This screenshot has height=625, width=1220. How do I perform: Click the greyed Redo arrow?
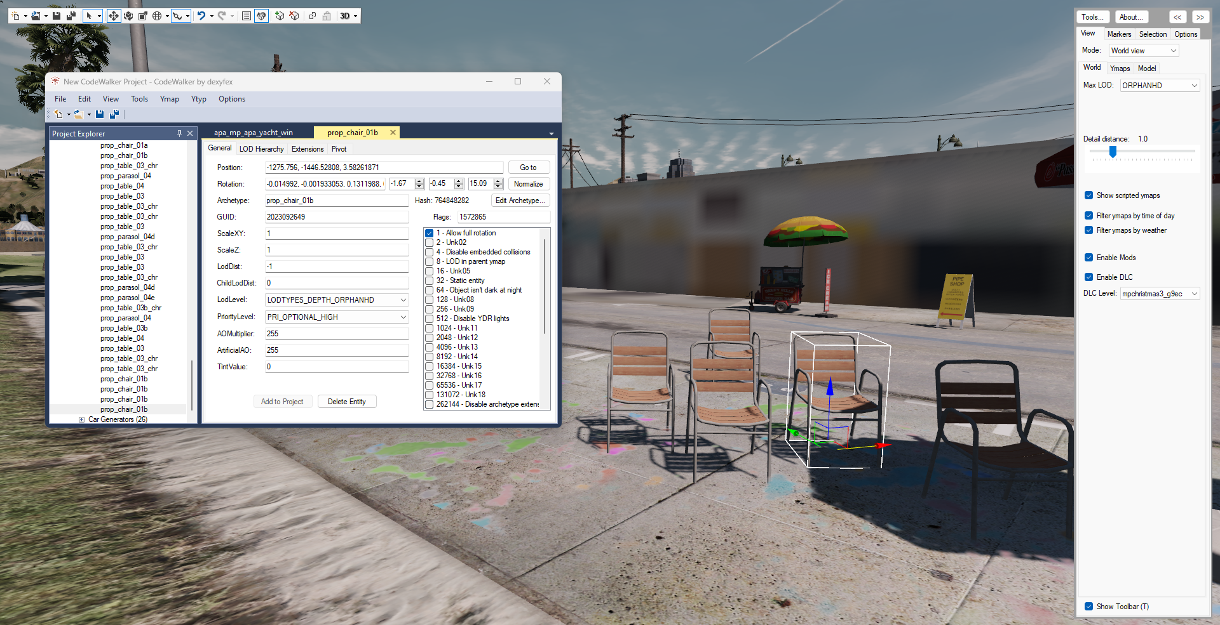pyautogui.click(x=222, y=16)
